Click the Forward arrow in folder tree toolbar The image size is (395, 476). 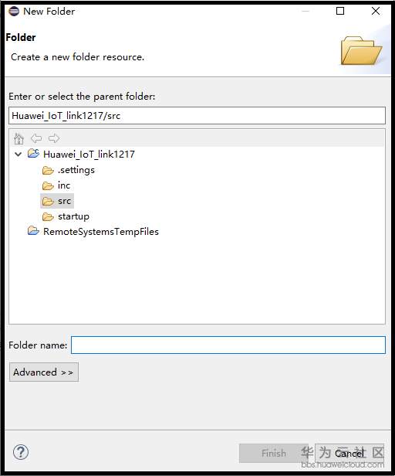(x=54, y=138)
